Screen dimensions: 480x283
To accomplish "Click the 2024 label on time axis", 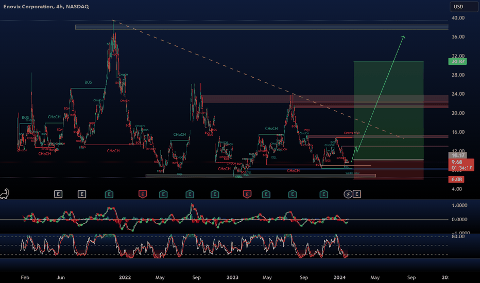I will pos(339,277).
